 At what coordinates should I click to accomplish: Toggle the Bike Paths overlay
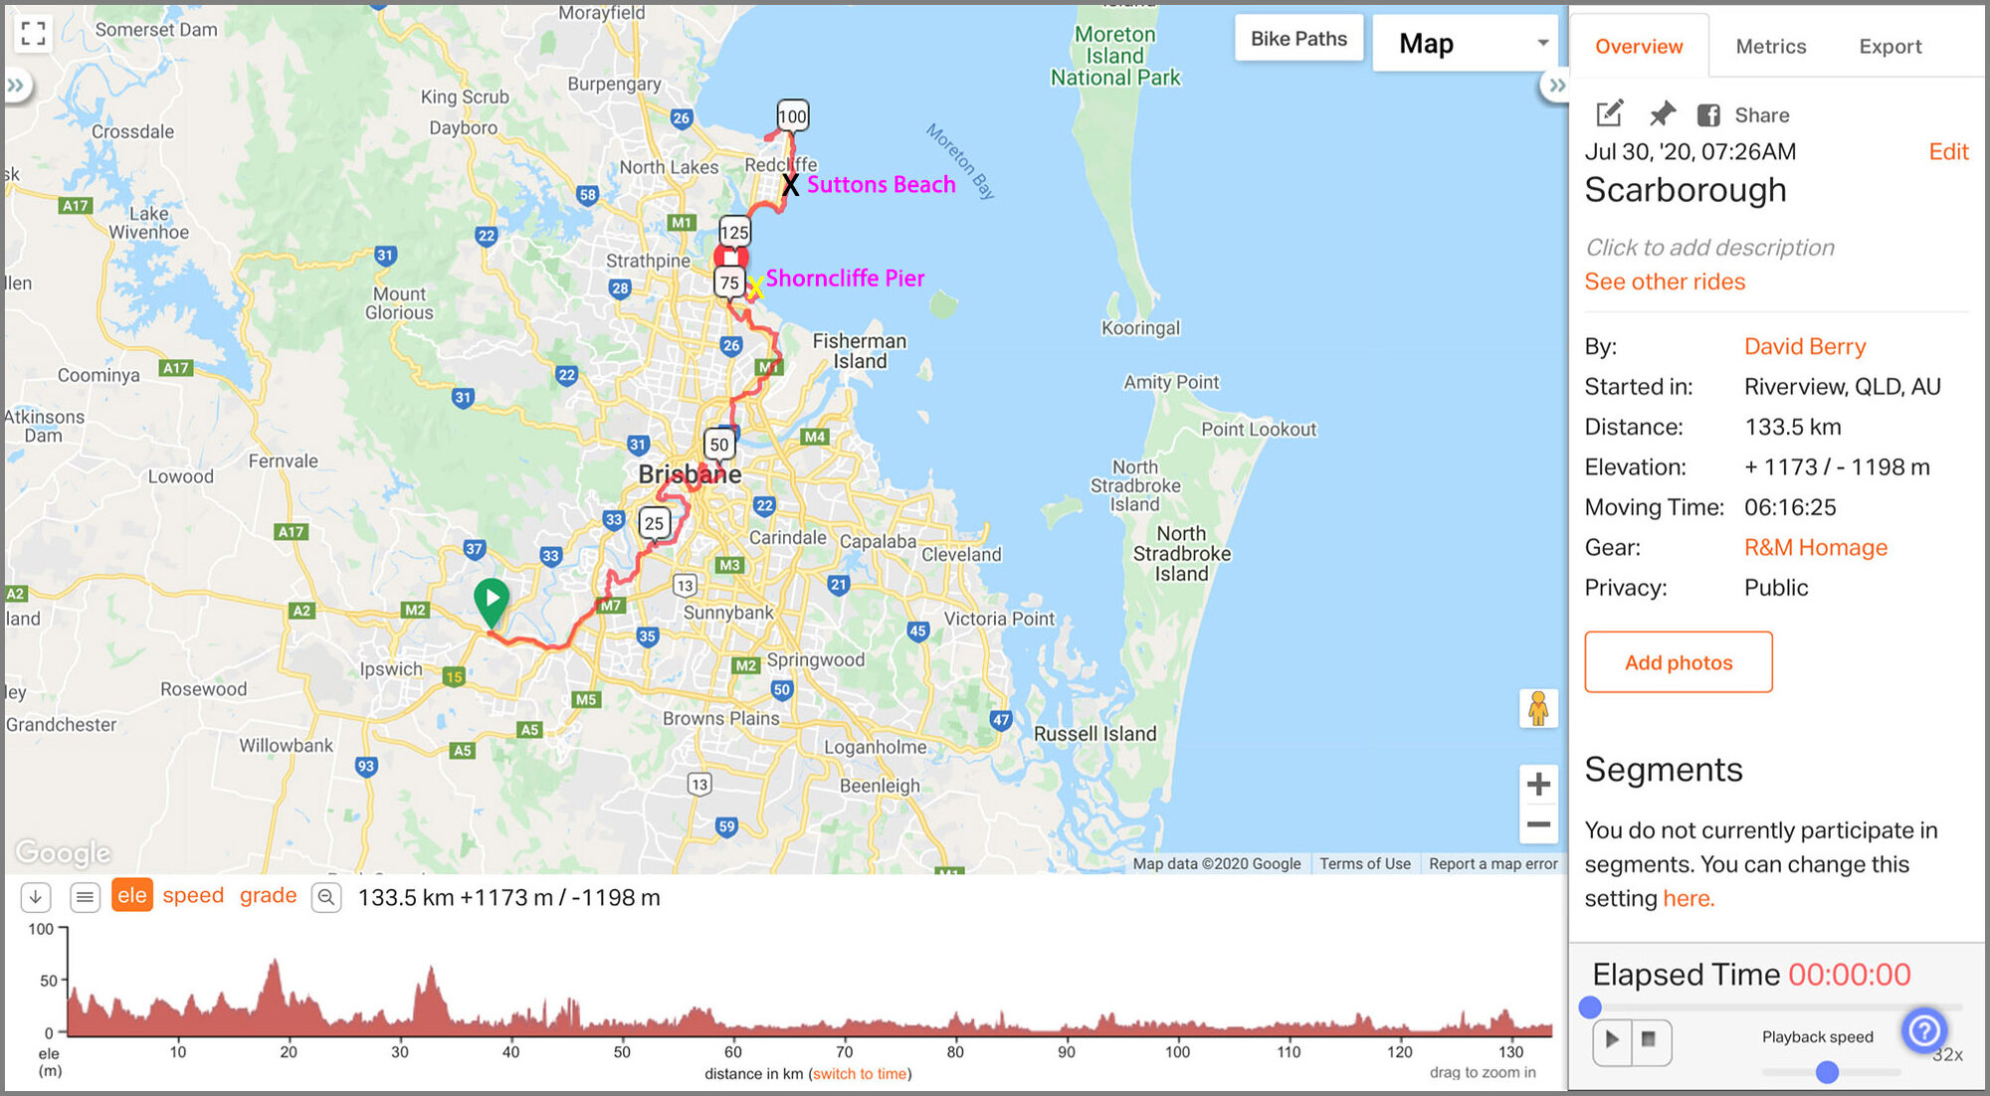1298,39
